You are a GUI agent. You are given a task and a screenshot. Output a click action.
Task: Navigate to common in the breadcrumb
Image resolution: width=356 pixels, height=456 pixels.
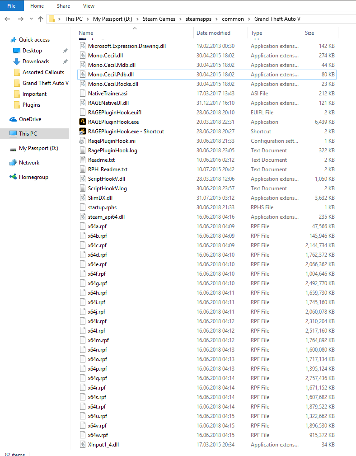click(x=233, y=19)
